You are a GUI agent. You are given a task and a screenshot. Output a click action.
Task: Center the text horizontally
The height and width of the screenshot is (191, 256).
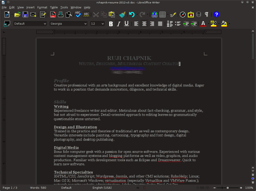(144, 24)
